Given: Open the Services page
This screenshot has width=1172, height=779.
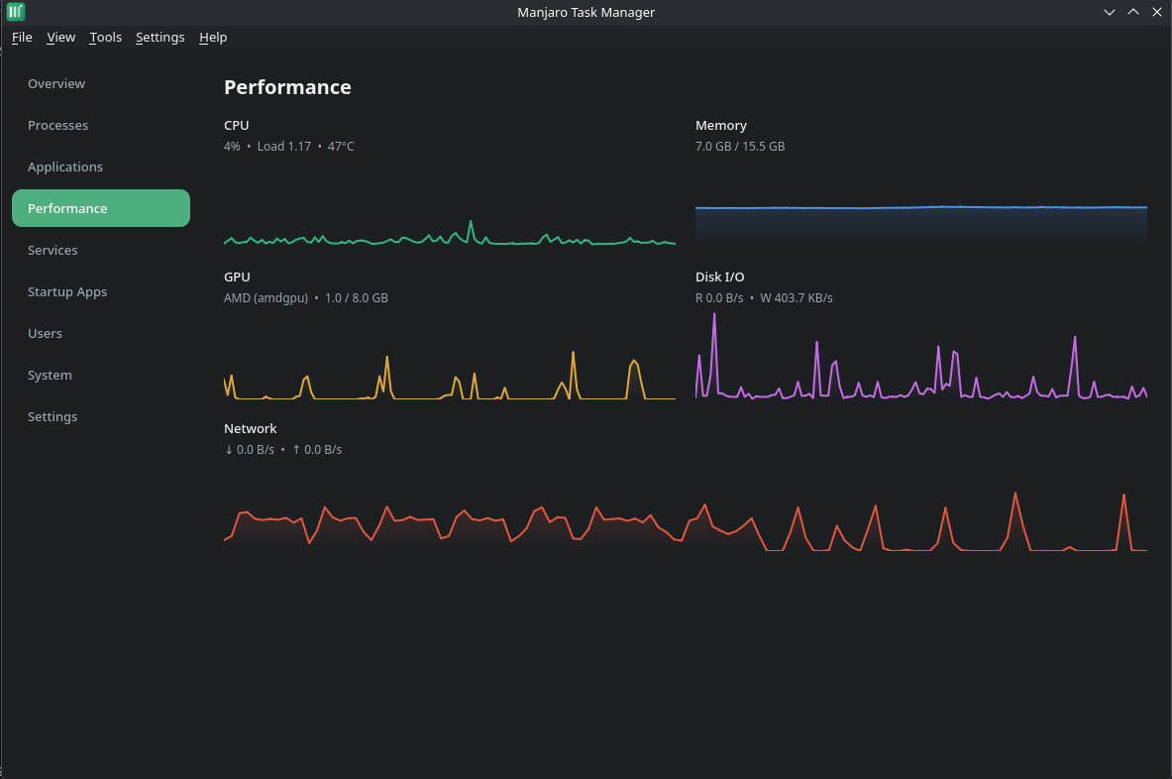Looking at the screenshot, I should click(101, 250).
